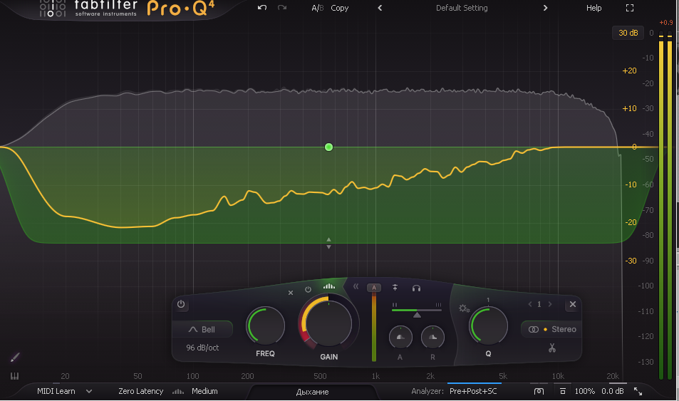Open the MIDI Learn dropdown arrow
Viewport: 679px width, 401px height.
pyautogui.click(x=89, y=392)
